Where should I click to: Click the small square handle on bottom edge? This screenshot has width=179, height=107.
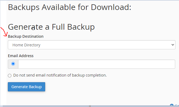pyautogui.click(x=90, y=106)
